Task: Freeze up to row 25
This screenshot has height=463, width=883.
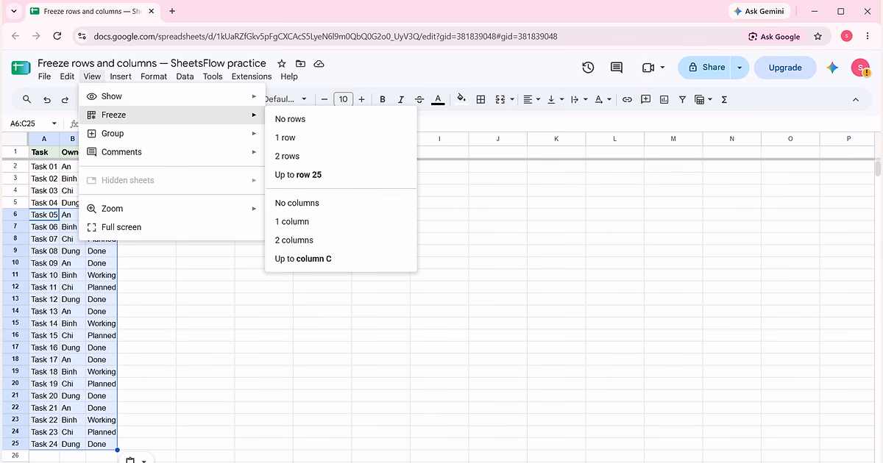Action: click(341, 175)
